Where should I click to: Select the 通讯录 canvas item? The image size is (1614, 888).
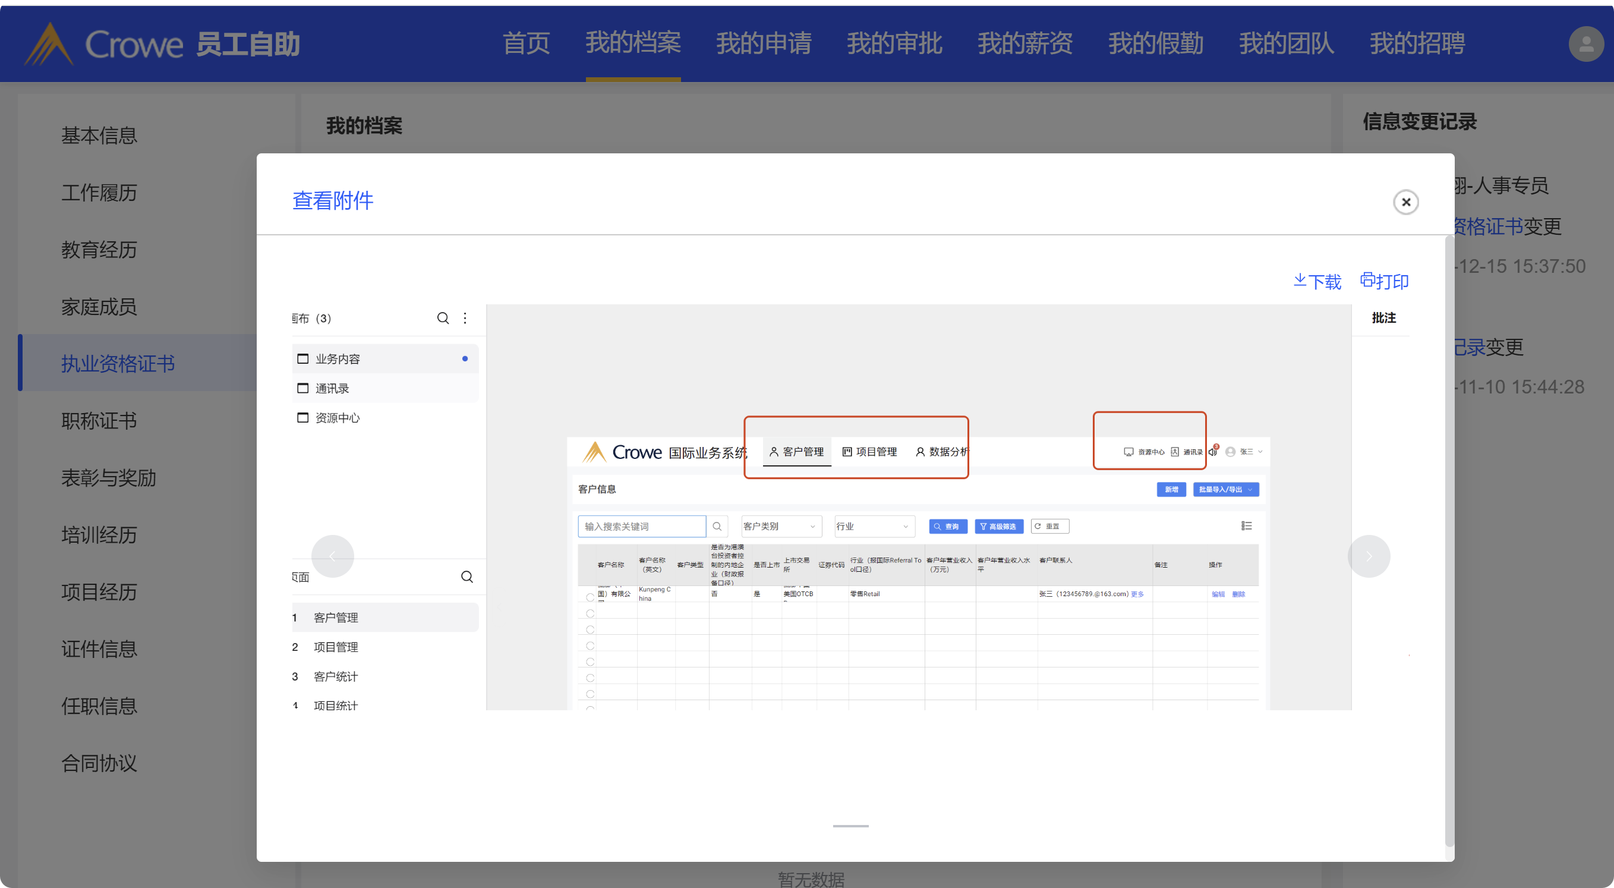click(x=332, y=388)
